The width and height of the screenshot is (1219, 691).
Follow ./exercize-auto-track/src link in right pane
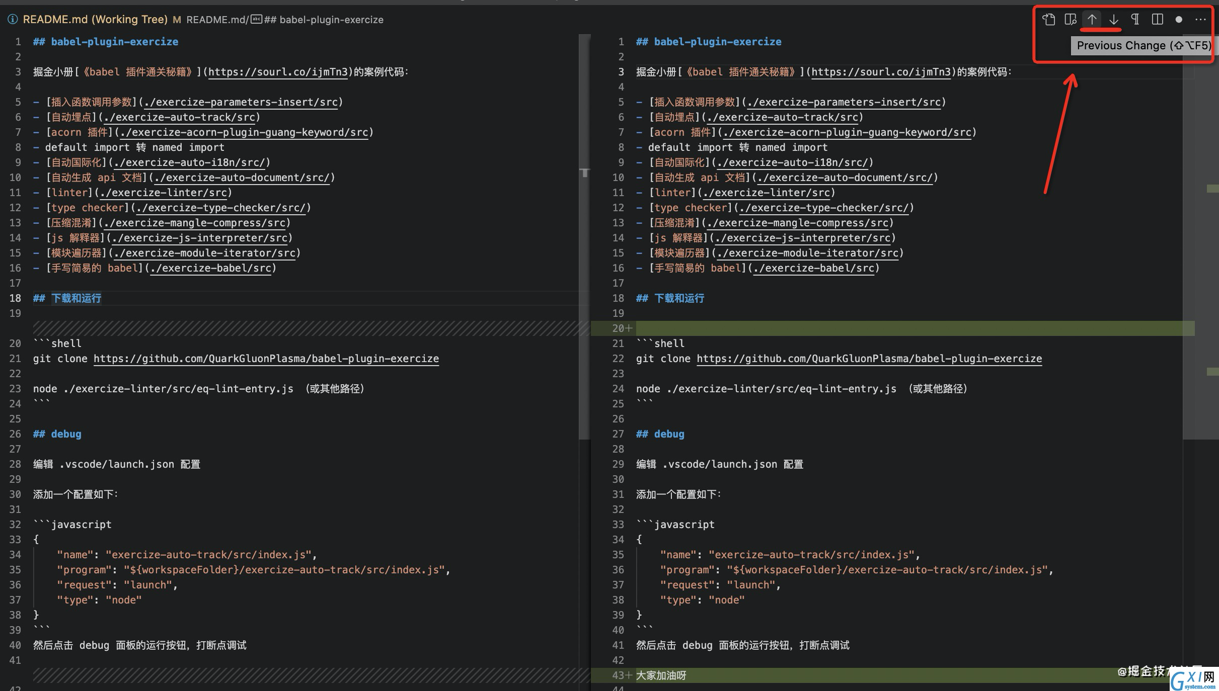tap(783, 117)
